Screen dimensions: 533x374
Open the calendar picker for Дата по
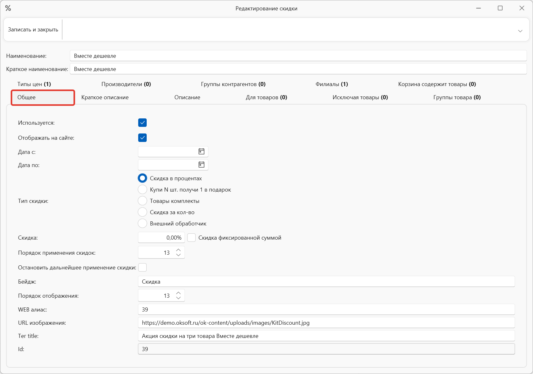coord(201,165)
